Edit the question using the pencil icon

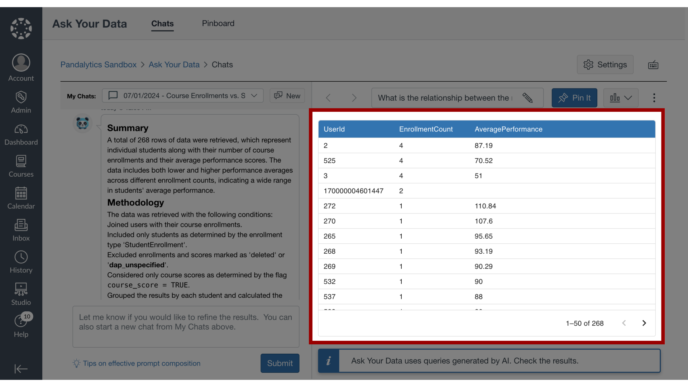click(x=527, y=97)
